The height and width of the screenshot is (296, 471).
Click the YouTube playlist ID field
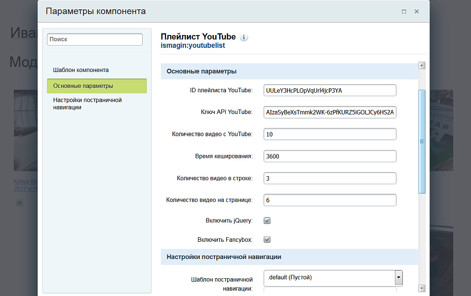click(x=330, y=90)
